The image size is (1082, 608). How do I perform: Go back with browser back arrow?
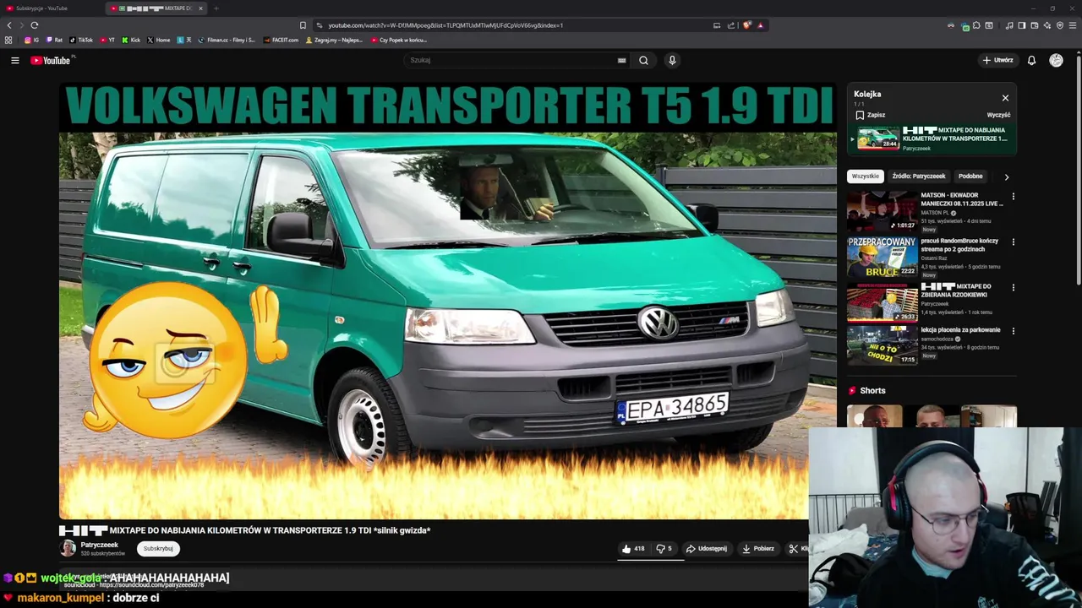(9, 25)
